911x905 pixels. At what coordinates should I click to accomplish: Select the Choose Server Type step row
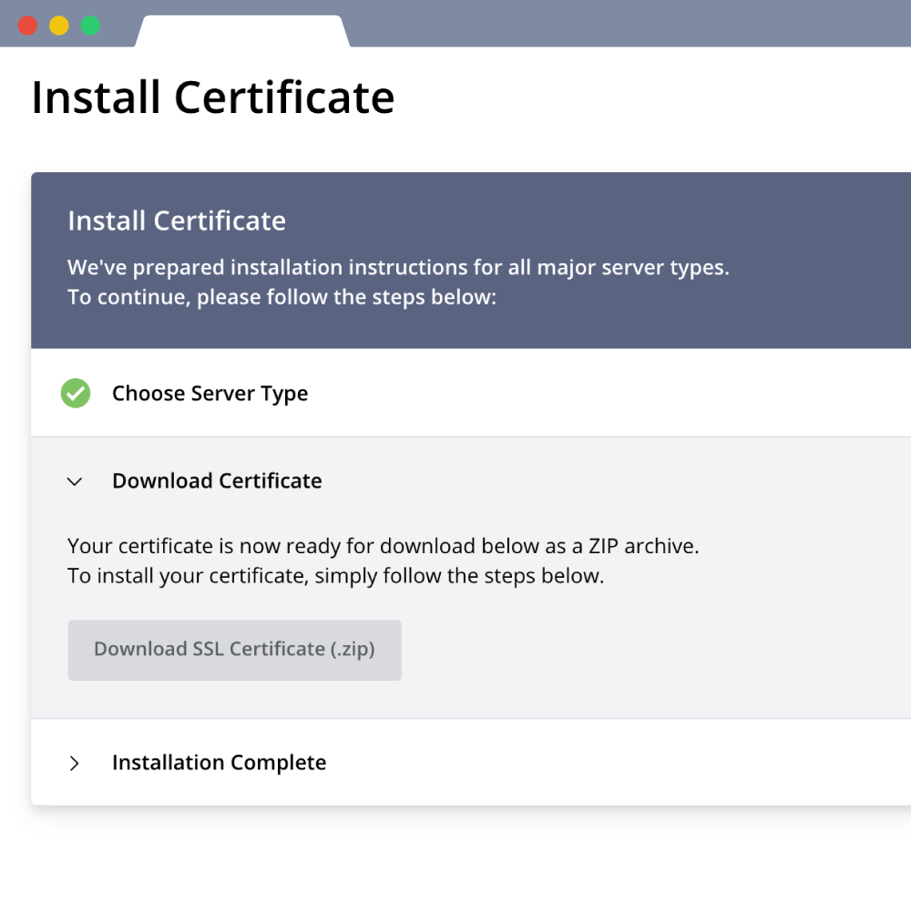tap(210, 393)
